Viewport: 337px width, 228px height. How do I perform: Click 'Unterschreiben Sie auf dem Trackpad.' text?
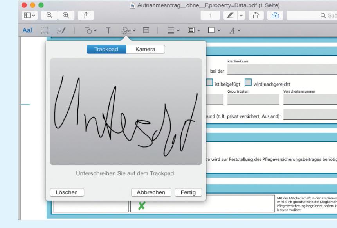(126, 173)
